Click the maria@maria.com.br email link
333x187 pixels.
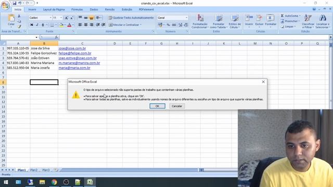point(74,68)
